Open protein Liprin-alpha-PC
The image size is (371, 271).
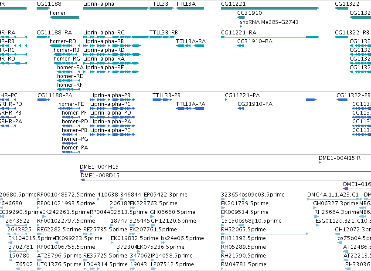(x=112, y=108)
